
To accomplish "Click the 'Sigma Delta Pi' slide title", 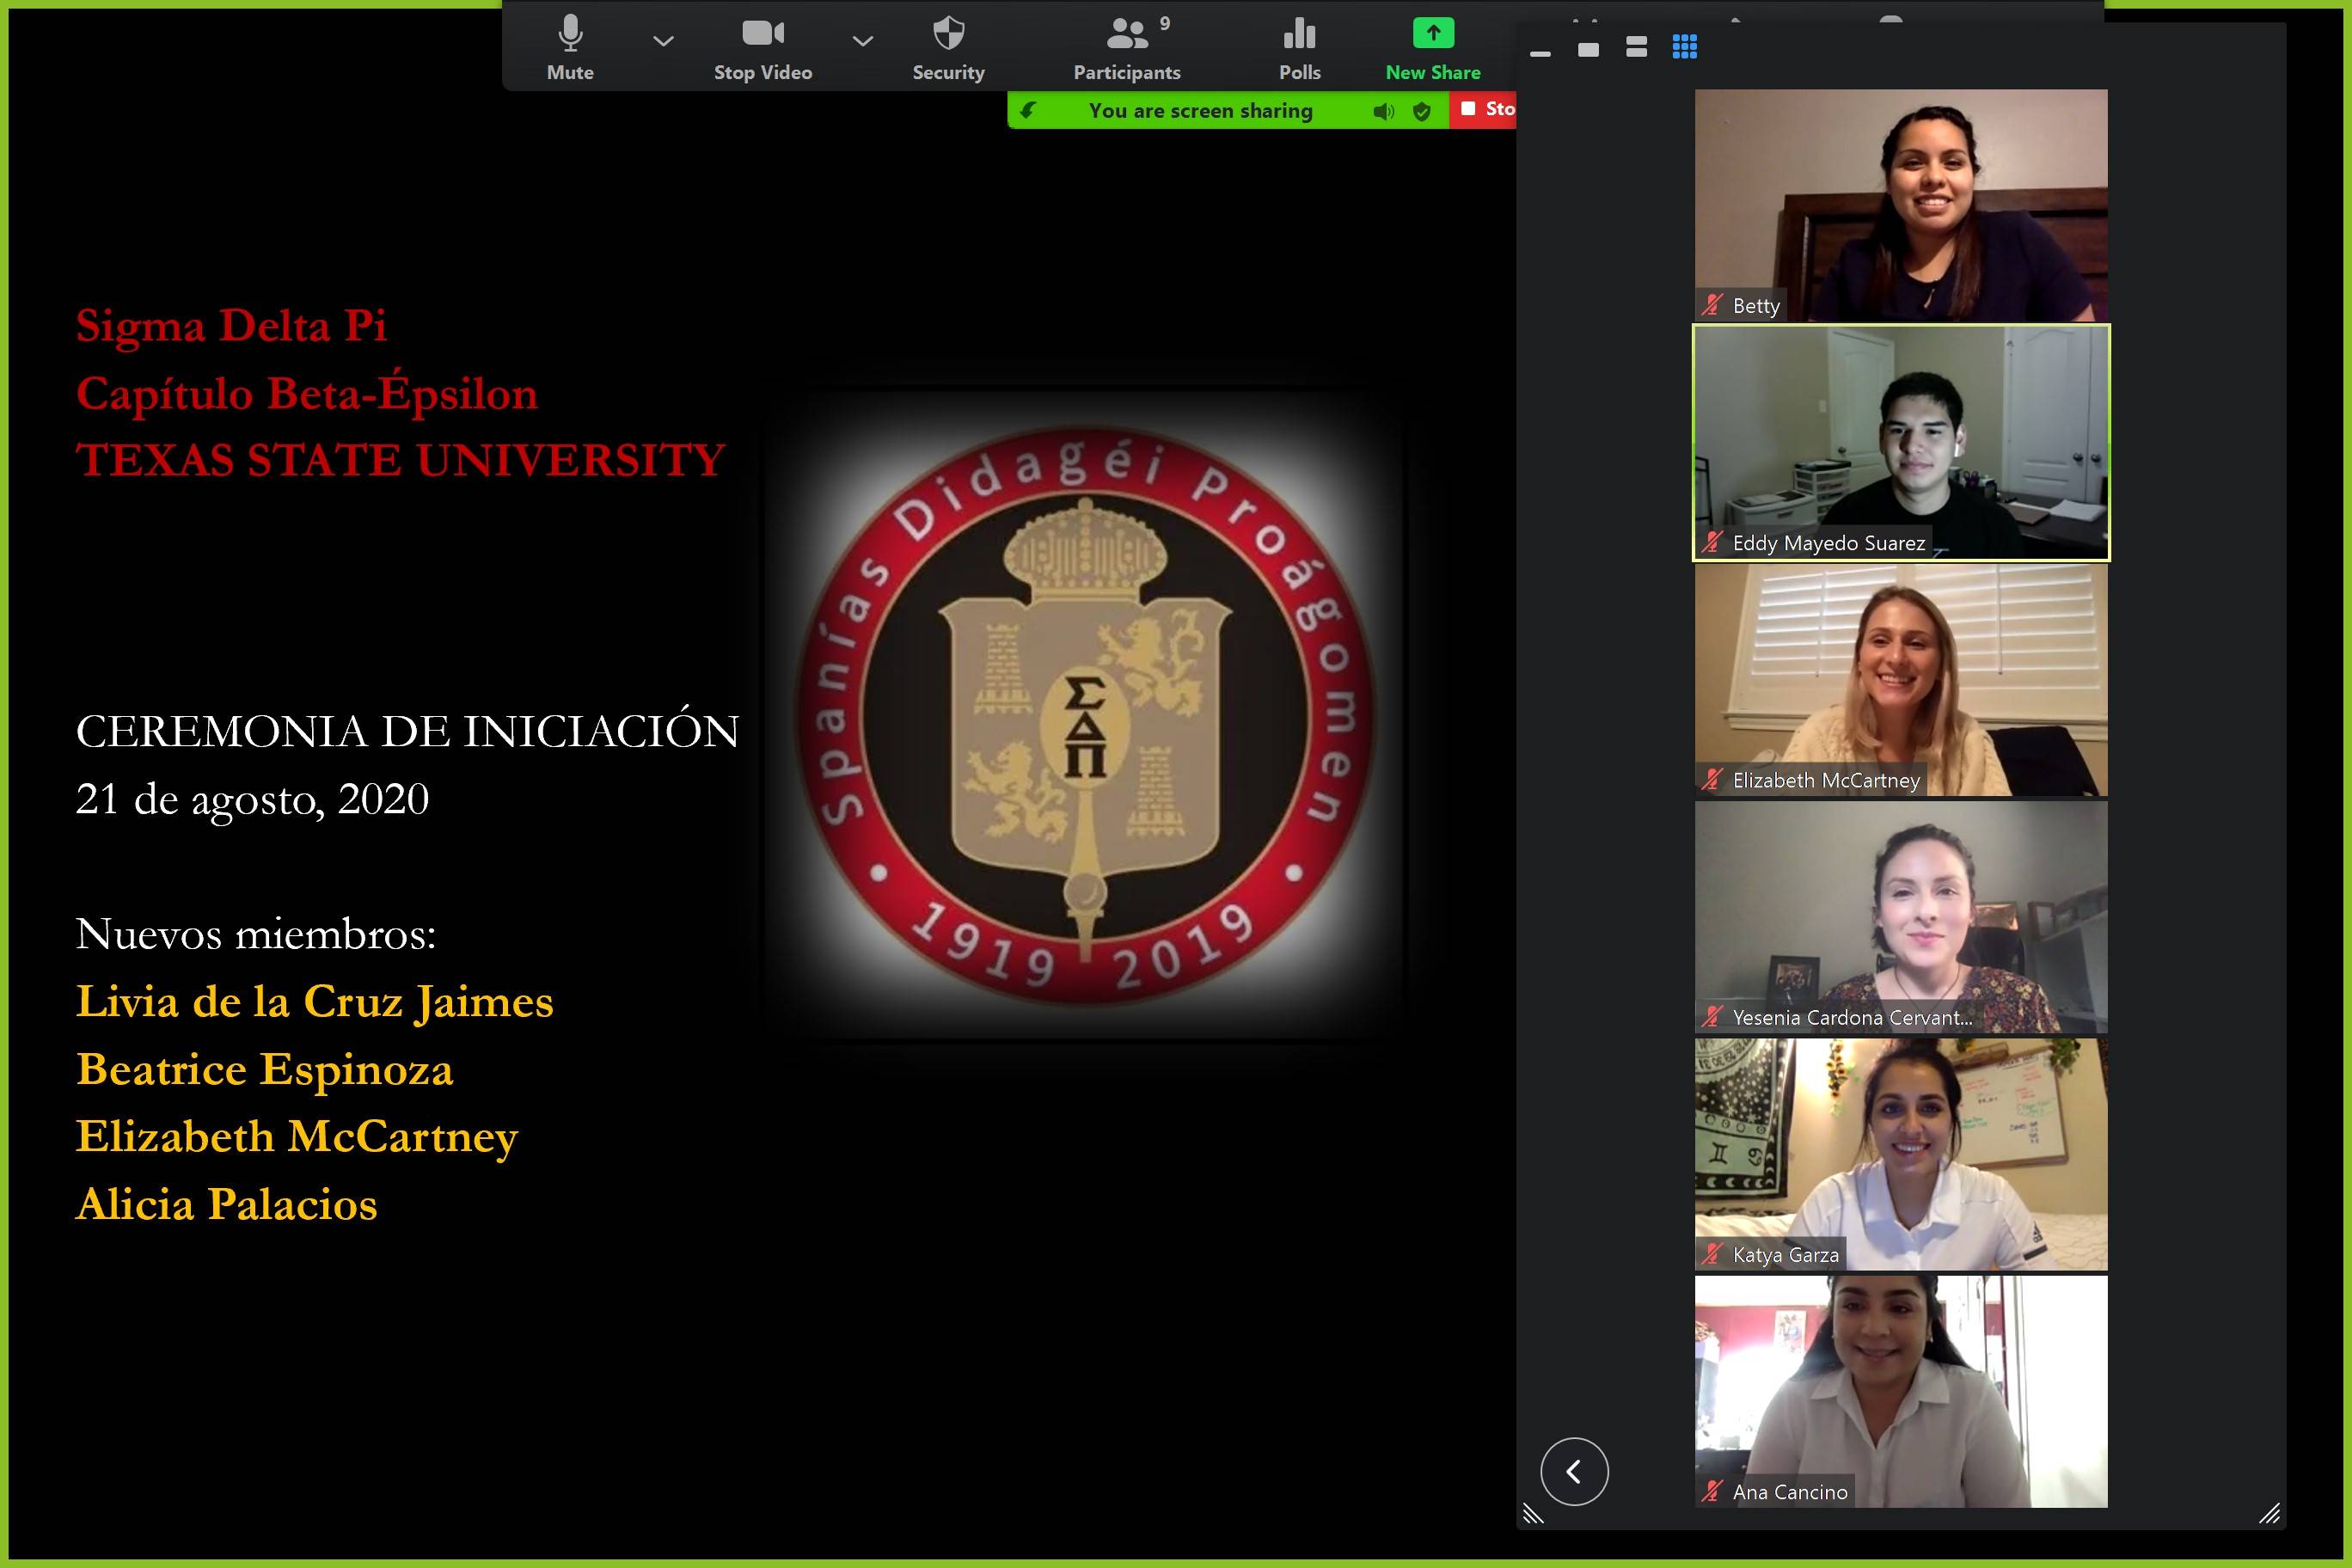I will click(231, 326).
